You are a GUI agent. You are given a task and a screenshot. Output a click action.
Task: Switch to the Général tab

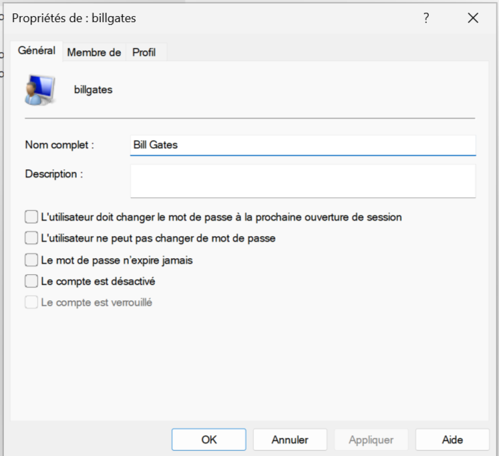click(37, 51)
